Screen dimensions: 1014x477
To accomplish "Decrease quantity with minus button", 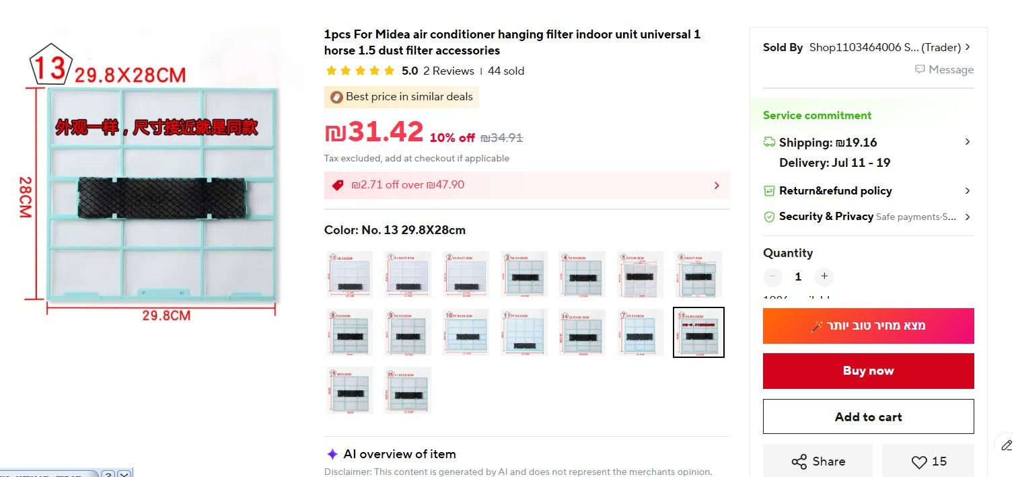I will coord(772,277).
